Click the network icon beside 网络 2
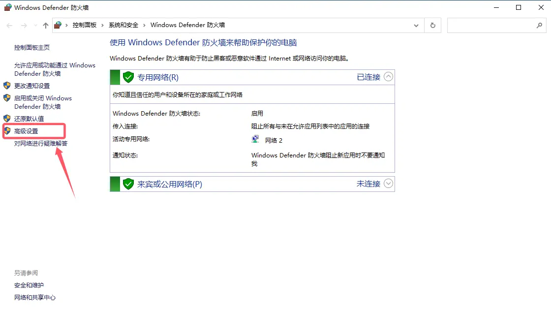Viewport: 551px width, 310px height. (x=255, y=139)
